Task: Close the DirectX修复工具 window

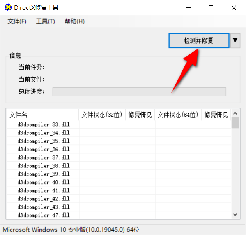Action: (x=234, y=8)
